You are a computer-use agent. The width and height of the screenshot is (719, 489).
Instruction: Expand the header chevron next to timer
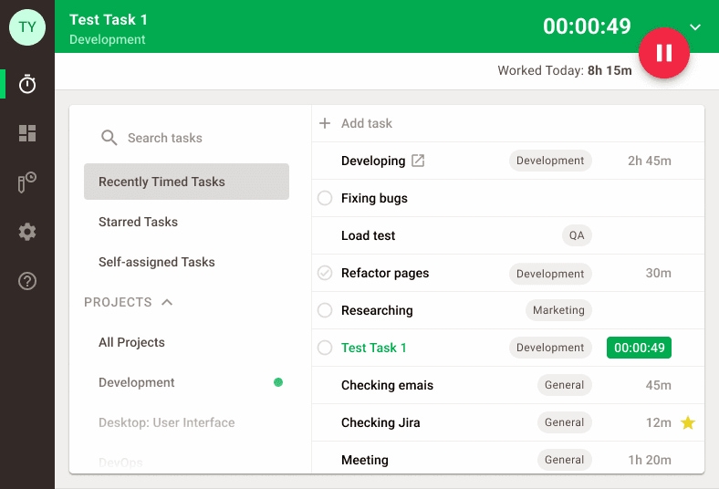(x=695, y=27)
